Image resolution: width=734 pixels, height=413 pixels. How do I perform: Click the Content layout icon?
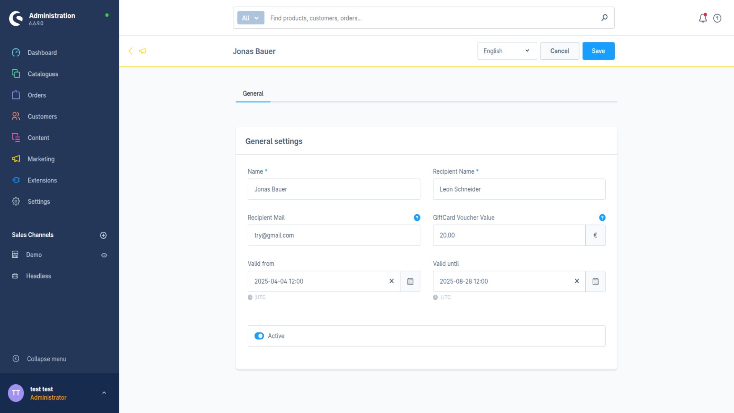coord(16,138)
